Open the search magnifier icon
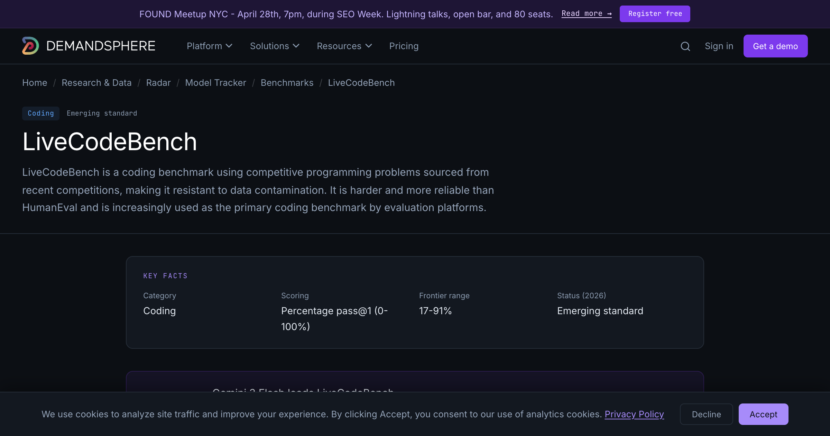830x436 pixels. coord(685,46)
